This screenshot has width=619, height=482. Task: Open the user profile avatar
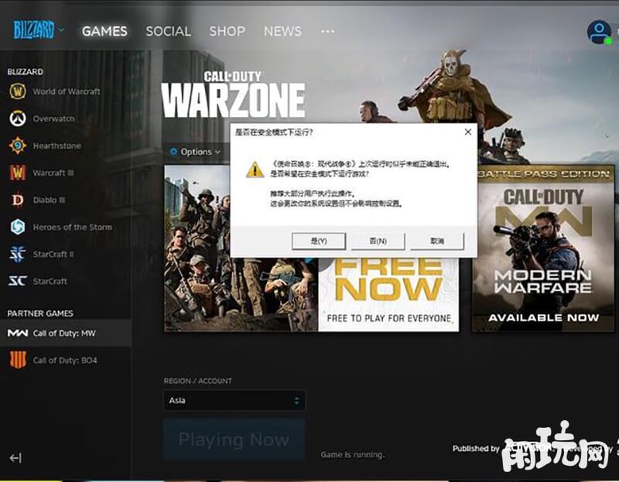pyautogui.click(x=599, y=32)
